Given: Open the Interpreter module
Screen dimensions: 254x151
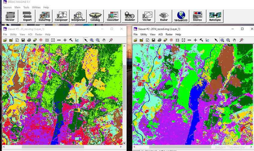Looking at the screenshot, I should (78, 16).
